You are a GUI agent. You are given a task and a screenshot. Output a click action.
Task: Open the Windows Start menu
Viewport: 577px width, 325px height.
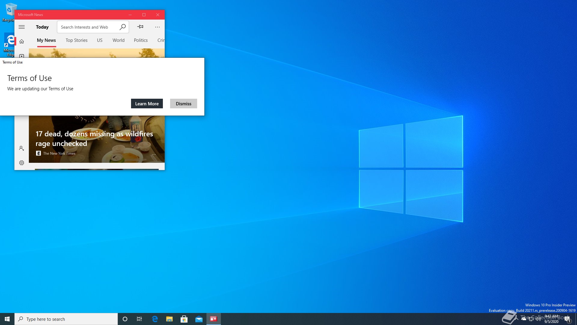point(7,319)
